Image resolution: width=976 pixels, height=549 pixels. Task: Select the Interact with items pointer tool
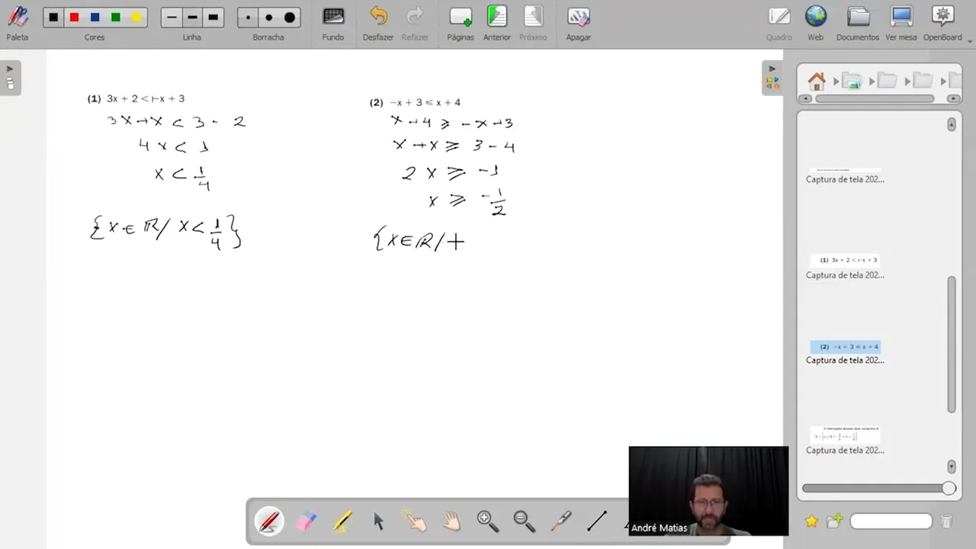pyautogui.click(x=415, y=522)
